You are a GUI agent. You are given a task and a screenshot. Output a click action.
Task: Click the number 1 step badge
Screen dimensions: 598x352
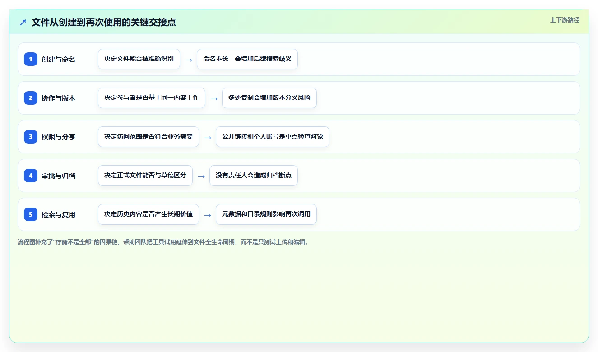(x=31, y=59)
